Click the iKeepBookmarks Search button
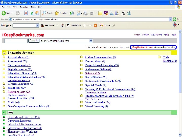182x137 pixels. pos(34,41)
